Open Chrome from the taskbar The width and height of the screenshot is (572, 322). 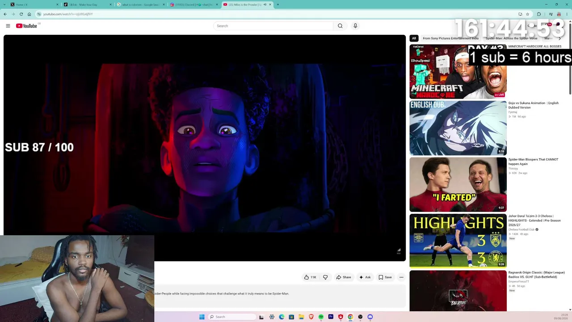[x=350, y=317]
